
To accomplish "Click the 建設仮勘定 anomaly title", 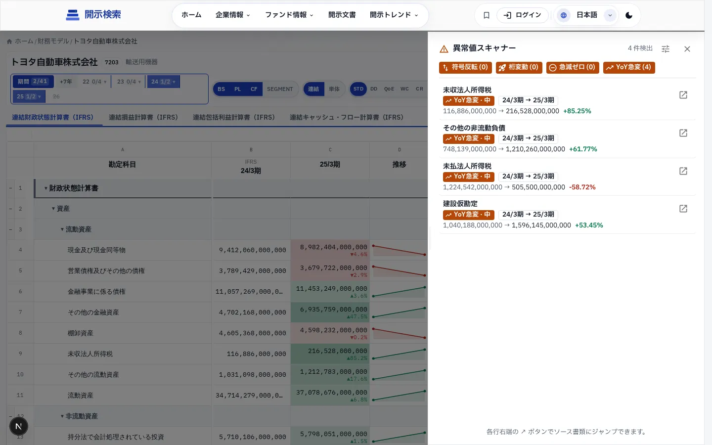I will pos(460,204).
